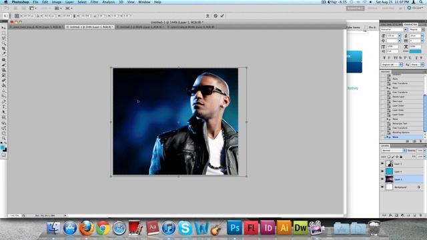Open the font style dropdown
Screen dimensions: 427x240
423,29
